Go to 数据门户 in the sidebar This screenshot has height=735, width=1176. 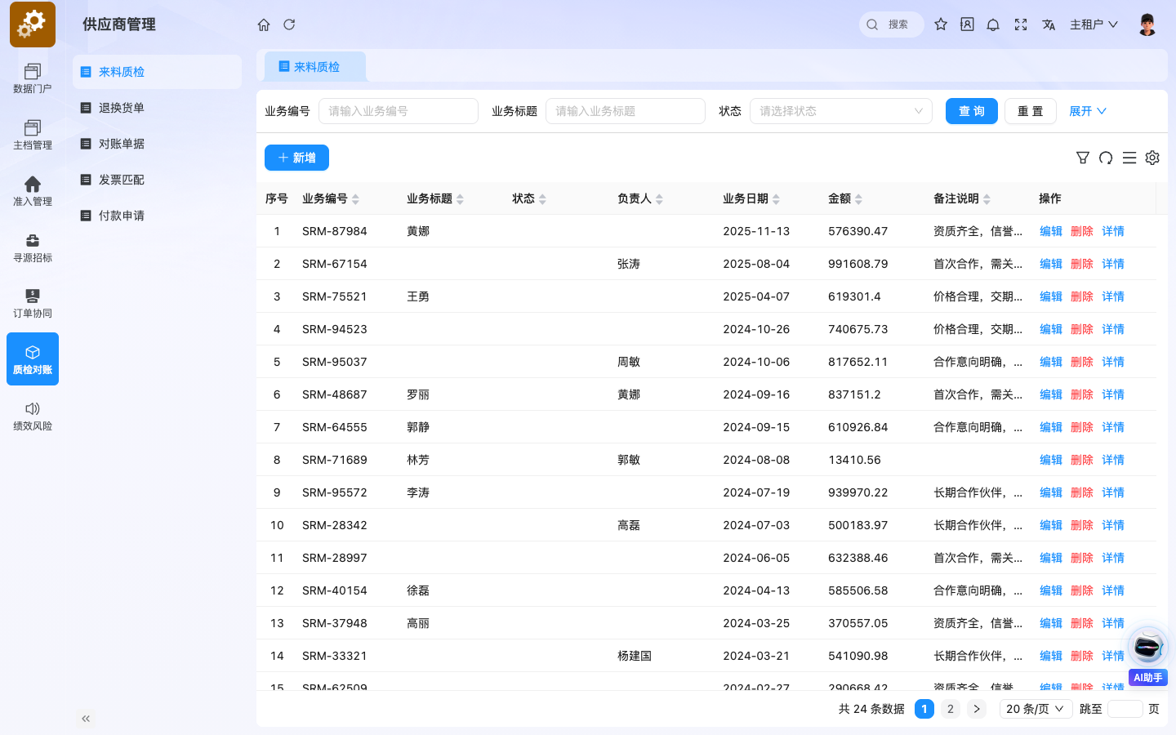[33, 78]
